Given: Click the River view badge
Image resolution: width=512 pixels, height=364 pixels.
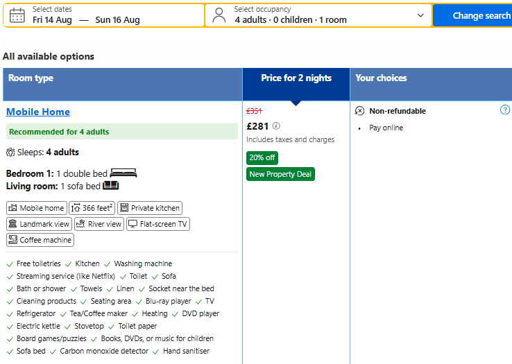Looking at the screenshot, I should coord(99,224).
